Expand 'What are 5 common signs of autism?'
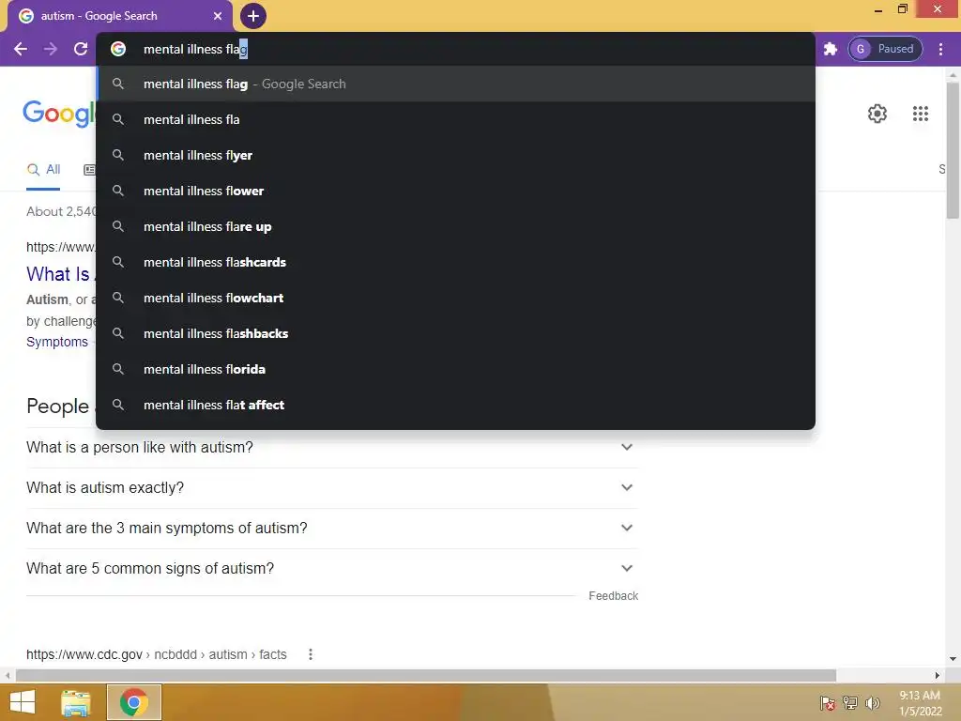Image resolution: width=961 pixels, height=721 pixels. tap(332, 569)
